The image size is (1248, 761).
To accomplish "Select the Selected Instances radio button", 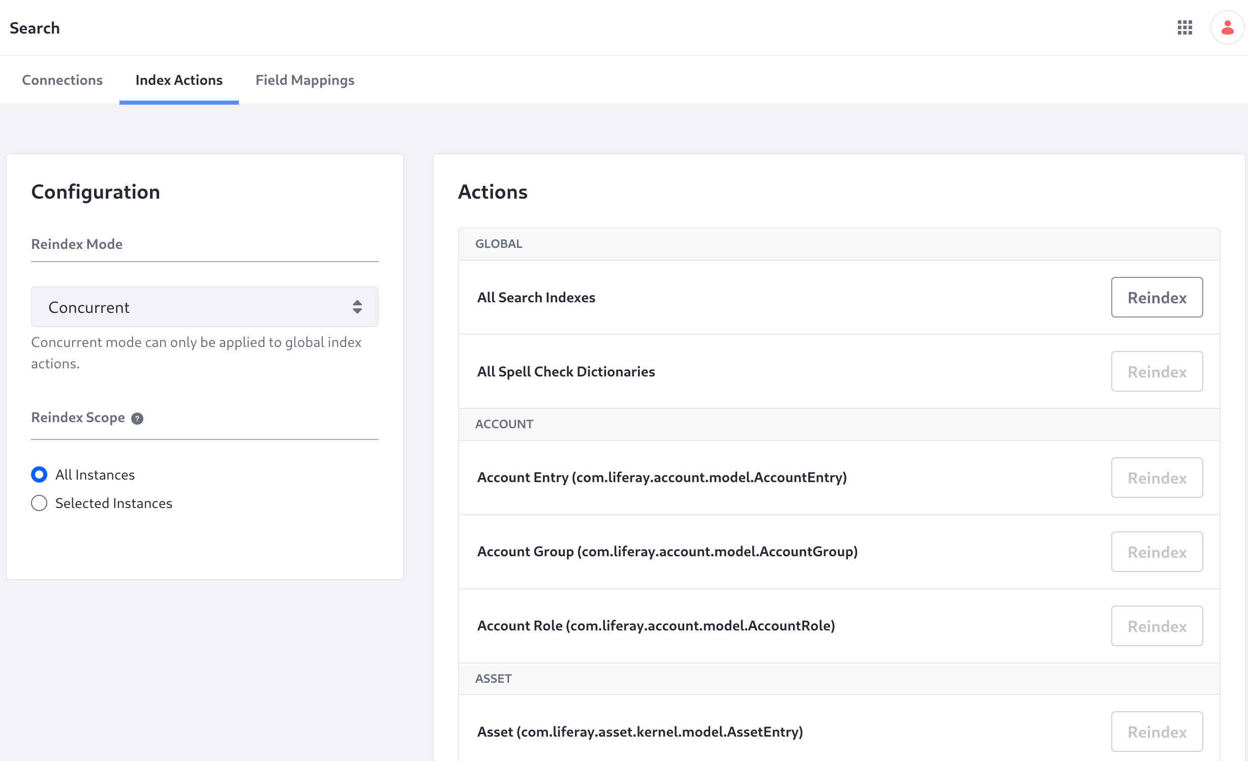I will [39, 502].
